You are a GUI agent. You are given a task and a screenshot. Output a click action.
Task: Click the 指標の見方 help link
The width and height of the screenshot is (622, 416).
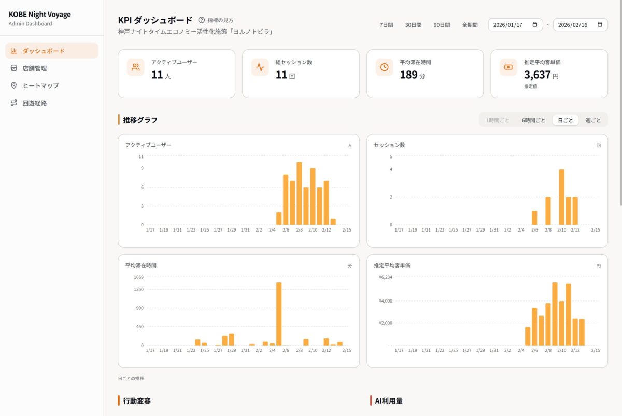tap(220, 20)
